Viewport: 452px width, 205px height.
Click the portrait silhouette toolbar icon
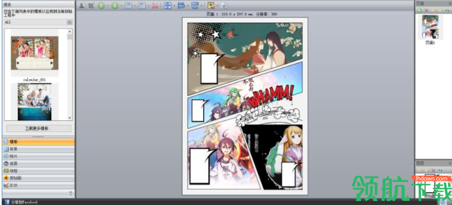coord(82,6)
